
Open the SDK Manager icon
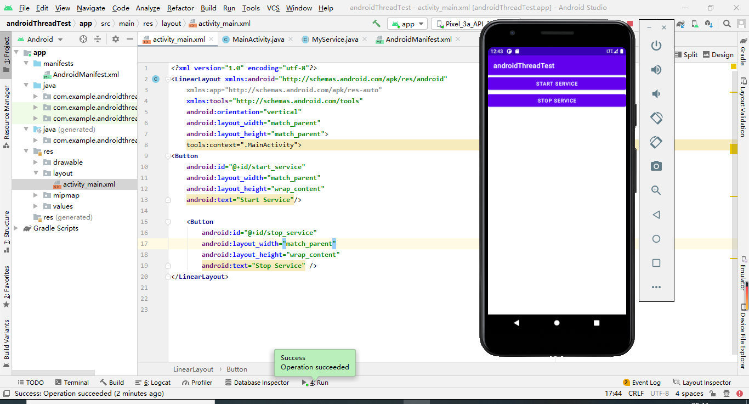pos(709,24)
